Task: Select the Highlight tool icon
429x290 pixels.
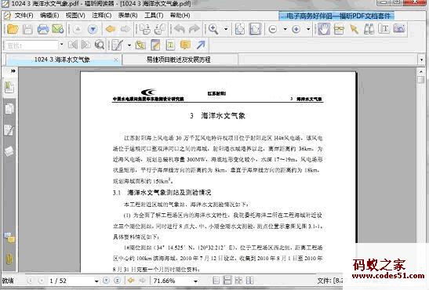Action: click(155, 45)
